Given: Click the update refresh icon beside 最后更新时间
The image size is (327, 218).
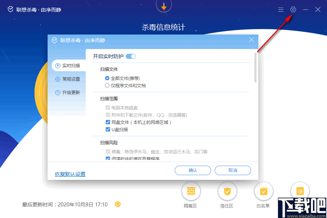Looking at the screenshot, I should coord(117,204).
